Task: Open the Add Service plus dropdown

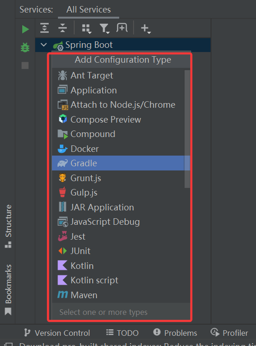Action: [x=146, y=28]
